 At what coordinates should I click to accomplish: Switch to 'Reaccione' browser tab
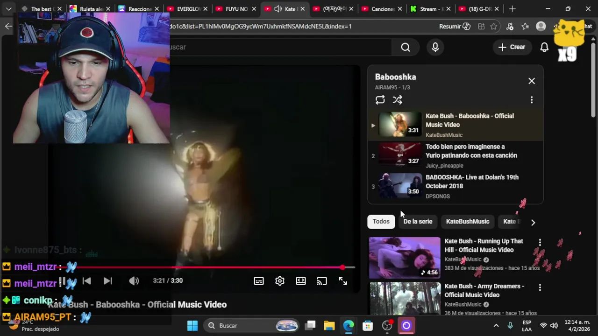coord(139,9)
